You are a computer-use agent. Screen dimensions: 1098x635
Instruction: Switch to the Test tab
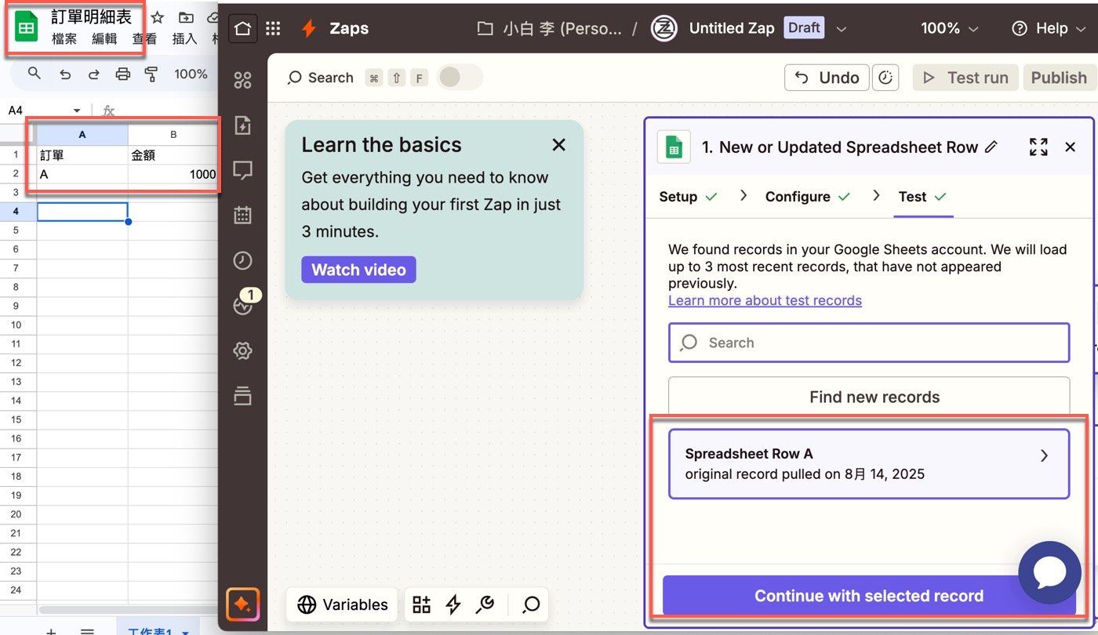point(922,197)
